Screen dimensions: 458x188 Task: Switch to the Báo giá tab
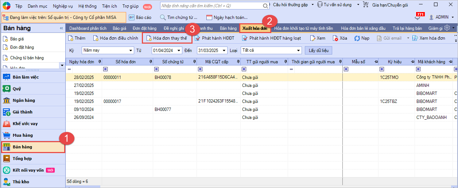point(119,28)
